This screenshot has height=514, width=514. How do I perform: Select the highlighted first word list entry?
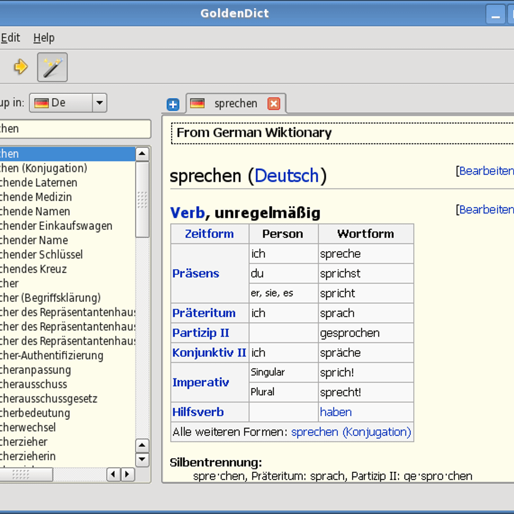[x=67, y=154]
